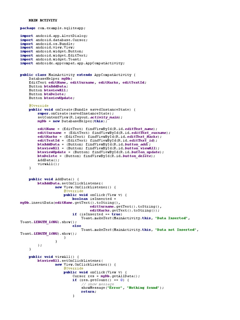The image size is (240, 320).
Task: Click the public class MainActivity declaration
Action: click(x=77, y=75)
